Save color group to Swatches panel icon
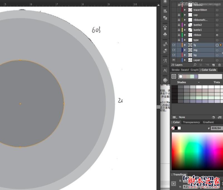 (x=220, y=117)
